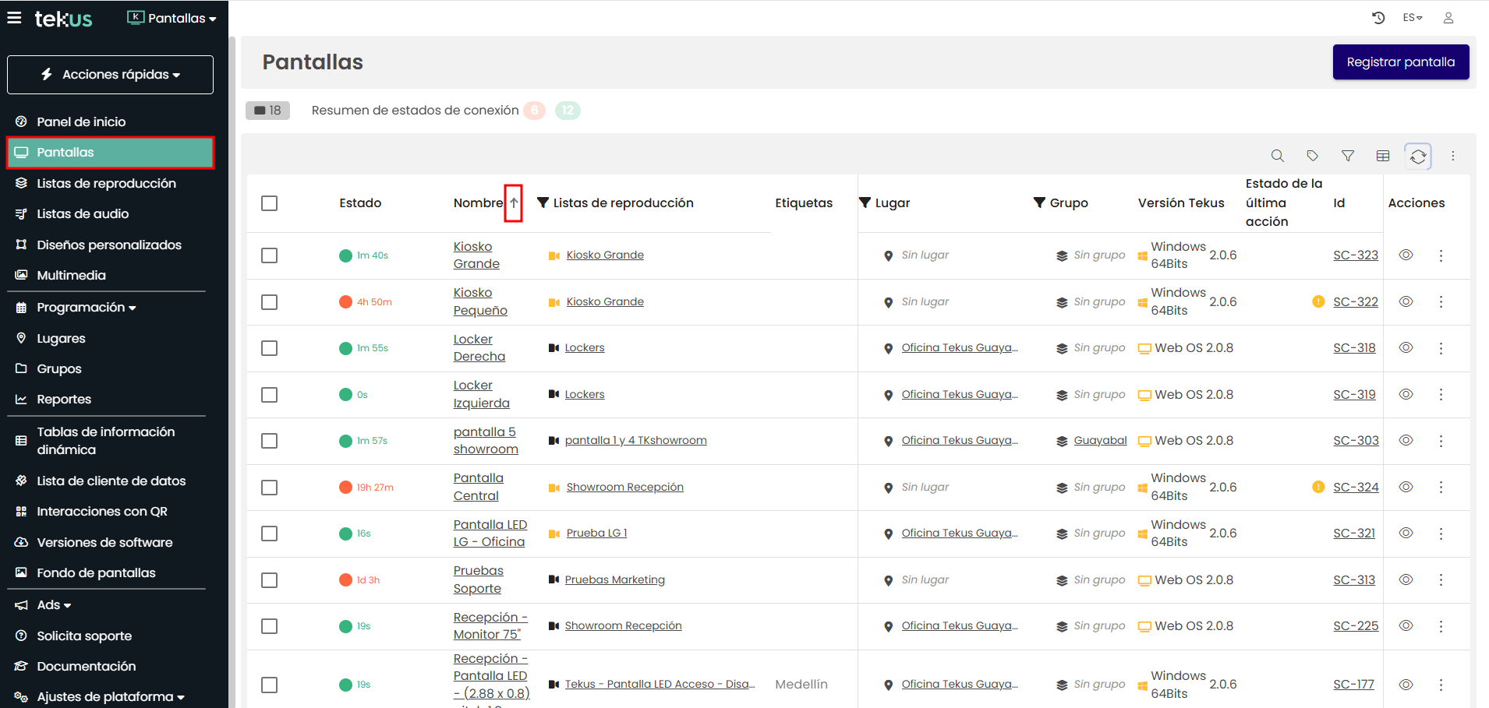View screen SC-323 using eye icon
This screenshot has width=1489, height=708.
coord(1406,255)
